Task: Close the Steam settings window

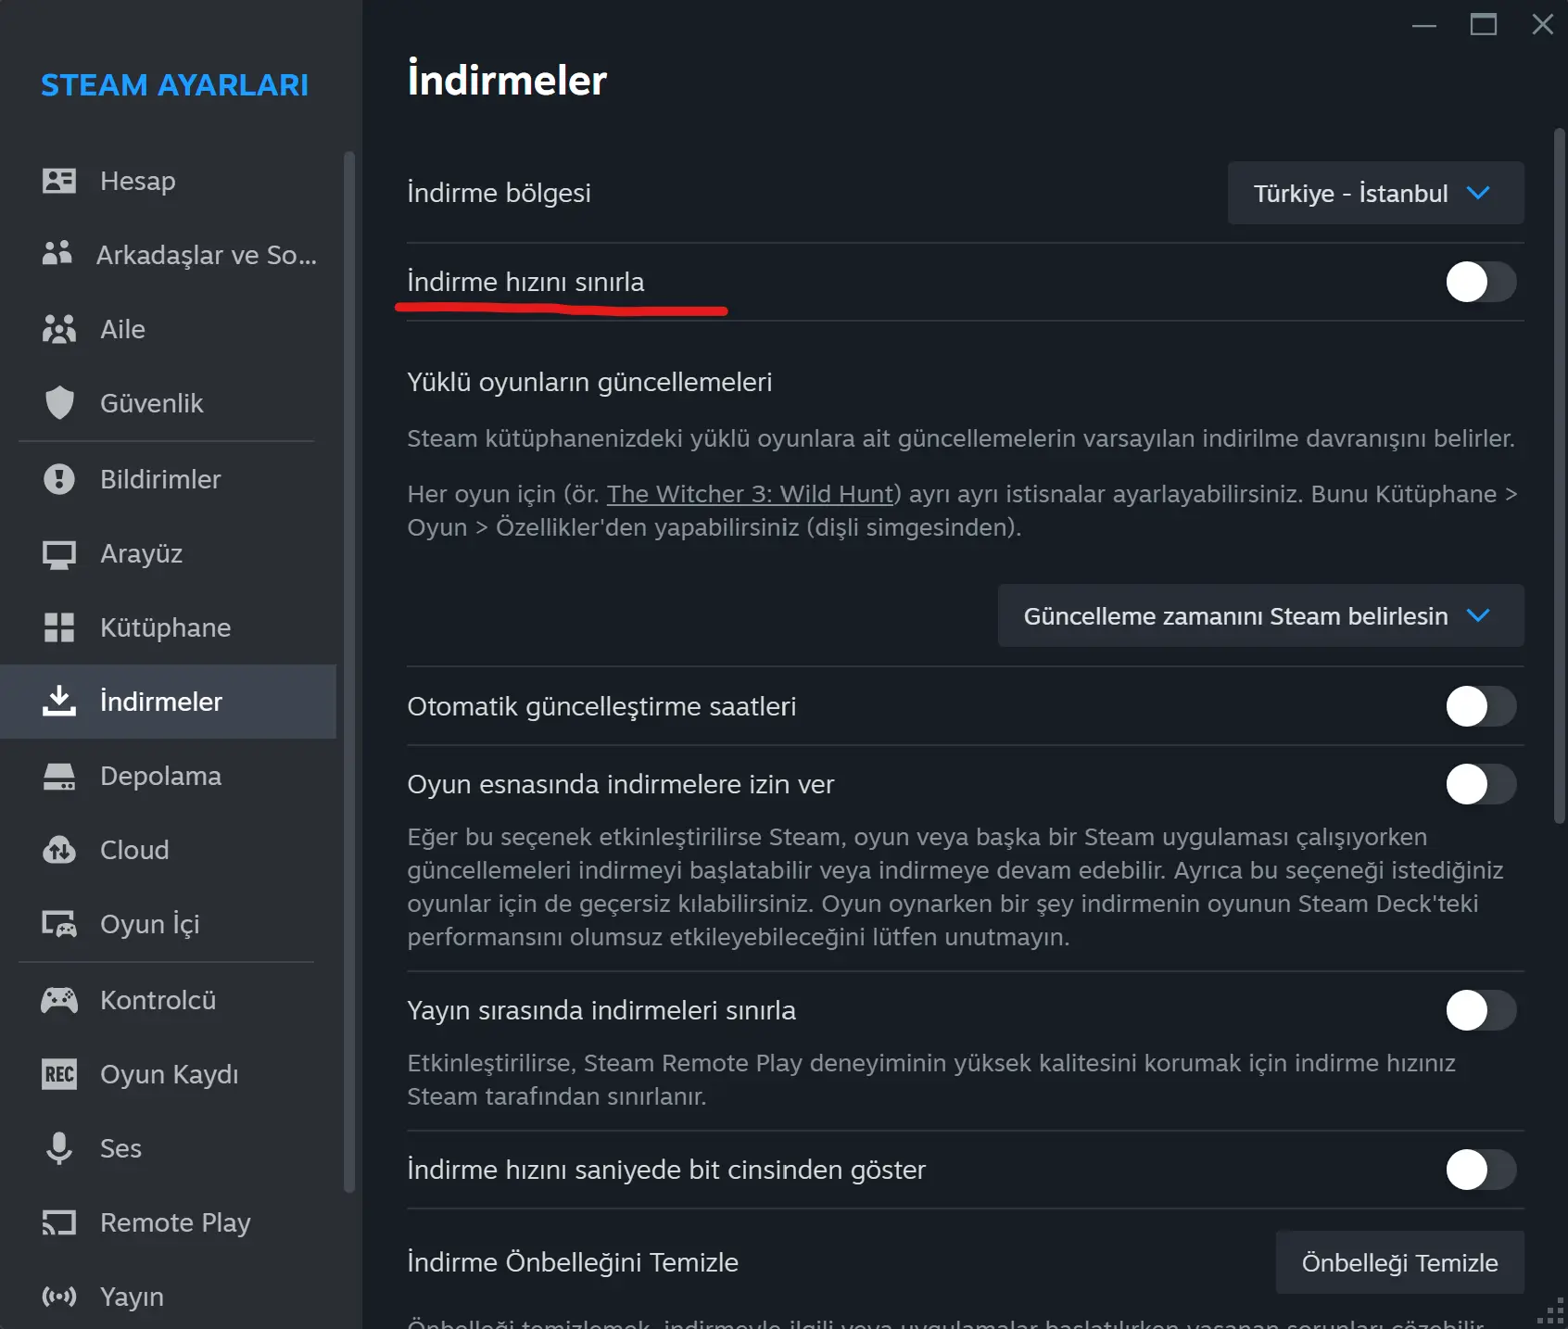Action: 1543,25
